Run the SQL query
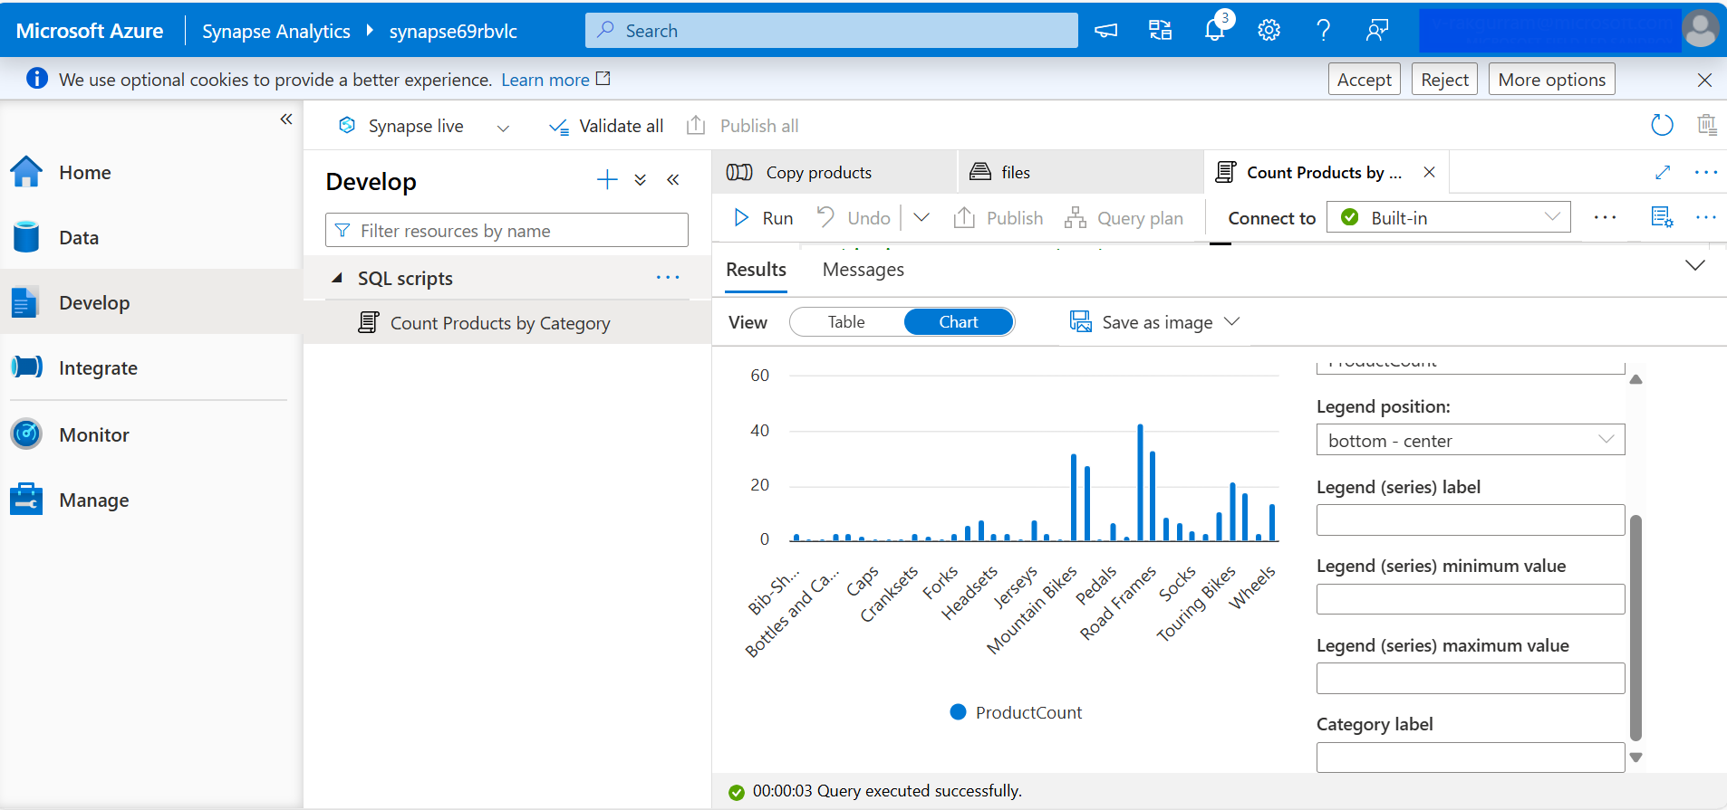Screen dimensions: 1727x810 [764, 217]
